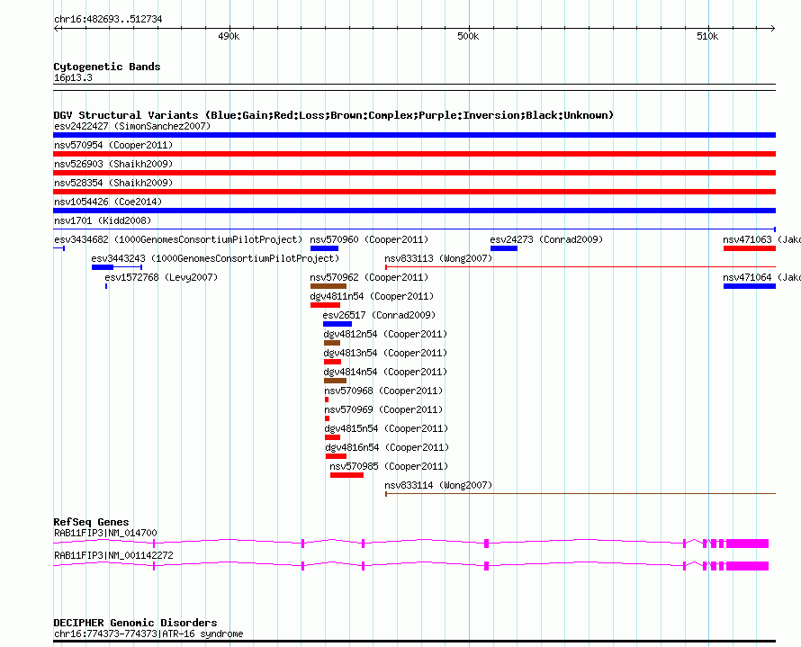Screen dimensions: 801x647
Task: Click nsv570968 (Cooper2011) label
Action: 383,391
